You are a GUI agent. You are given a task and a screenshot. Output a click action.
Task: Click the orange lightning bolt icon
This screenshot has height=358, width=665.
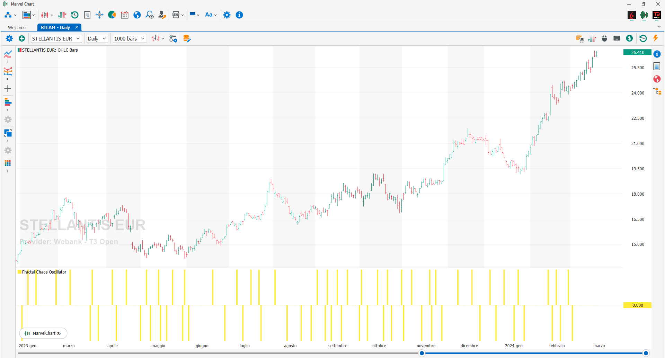[x=656, y=38]
